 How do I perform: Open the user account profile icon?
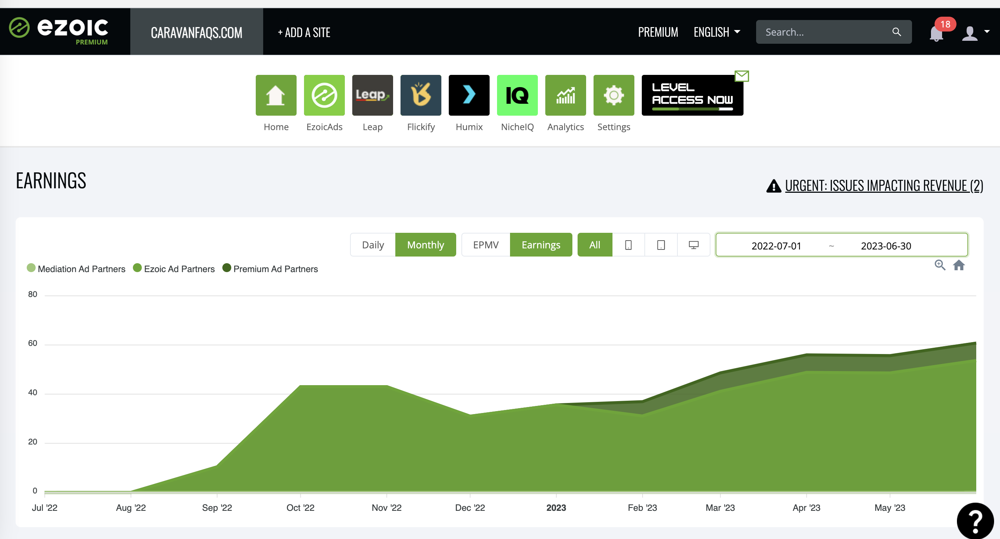tap(969, 33)
